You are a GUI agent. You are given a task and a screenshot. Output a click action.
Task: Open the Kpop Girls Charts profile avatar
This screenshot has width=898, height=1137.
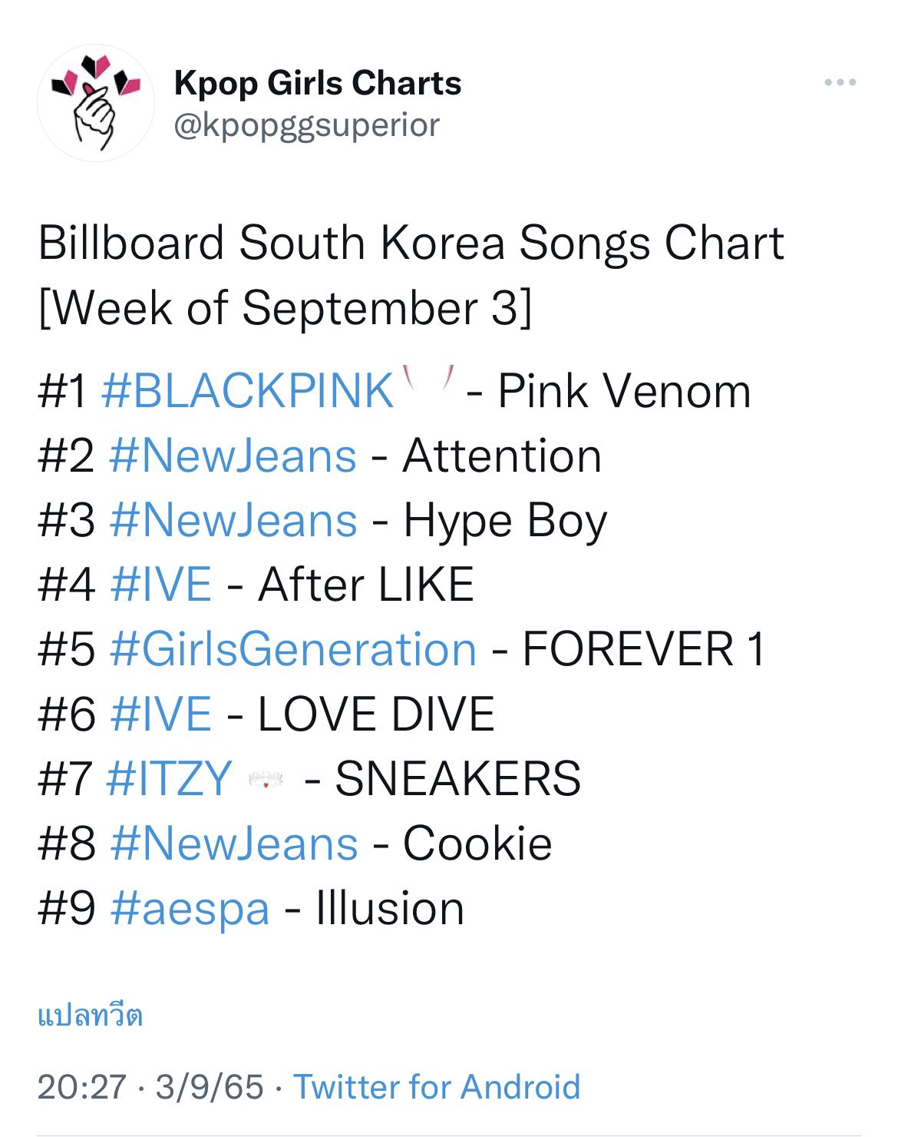[96, 102]
